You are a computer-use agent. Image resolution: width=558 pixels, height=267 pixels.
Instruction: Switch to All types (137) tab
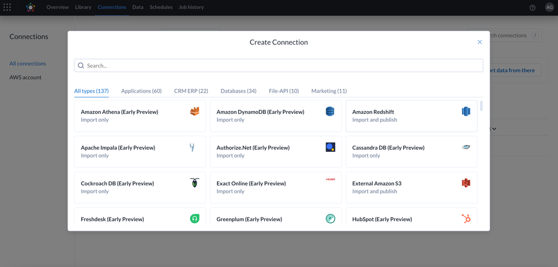pos(92,91)
